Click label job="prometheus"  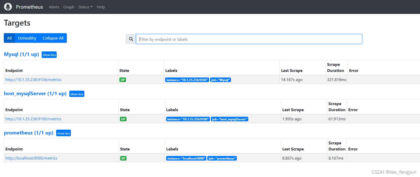click(x=222, y=158)
